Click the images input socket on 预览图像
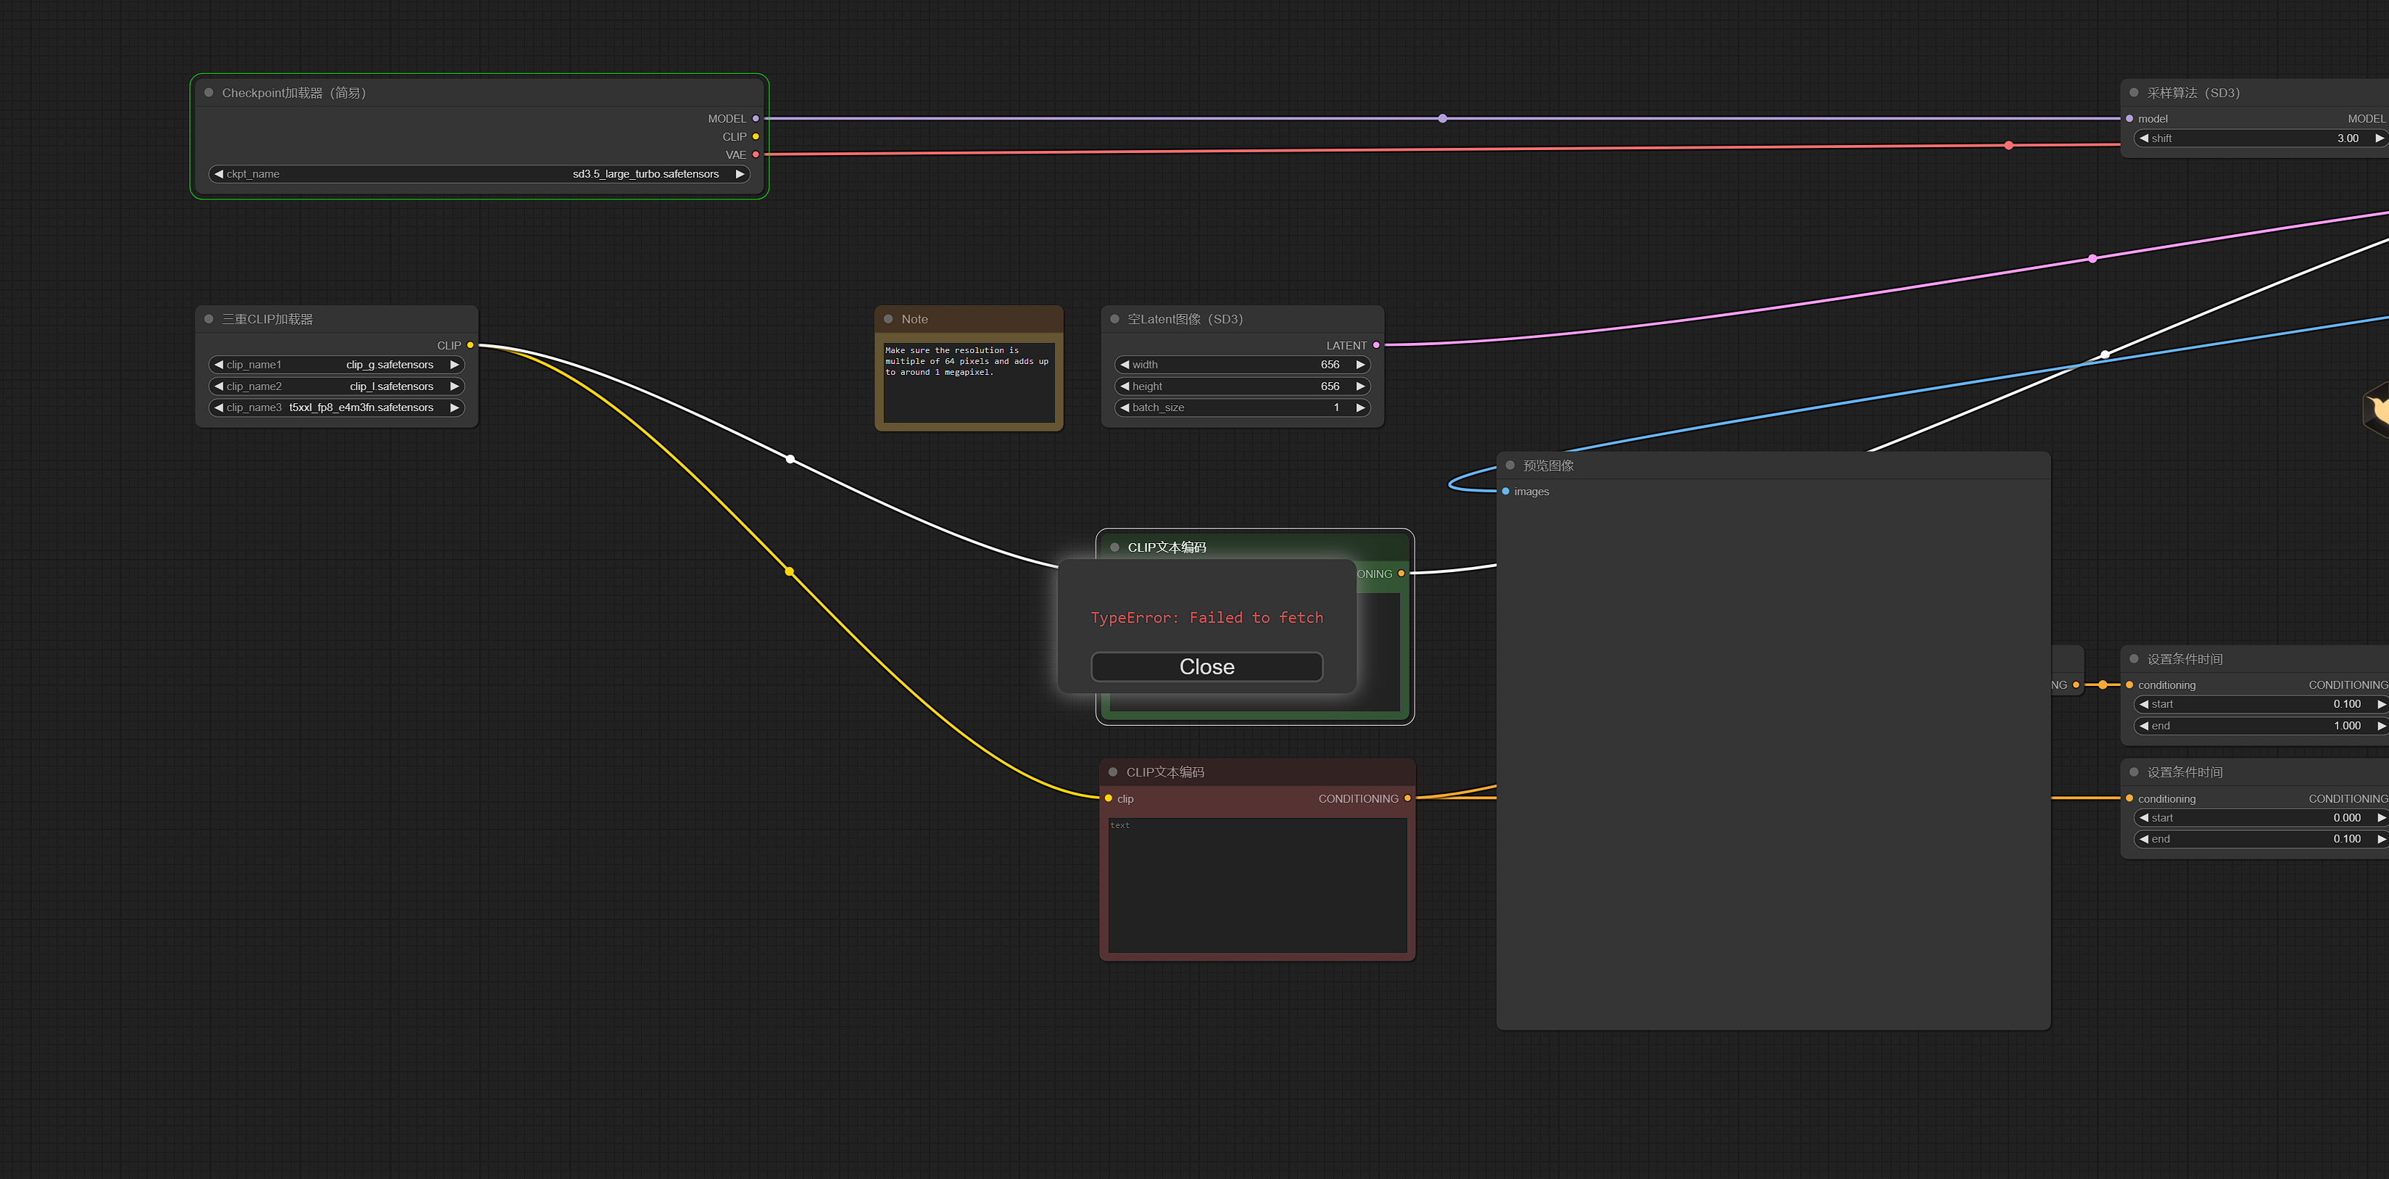2389x1179 pixels. click(1505, 492)
